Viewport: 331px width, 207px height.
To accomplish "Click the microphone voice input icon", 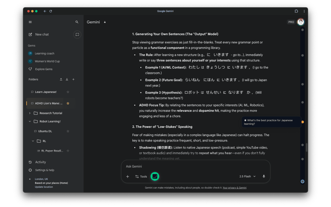I will point(264,176).
